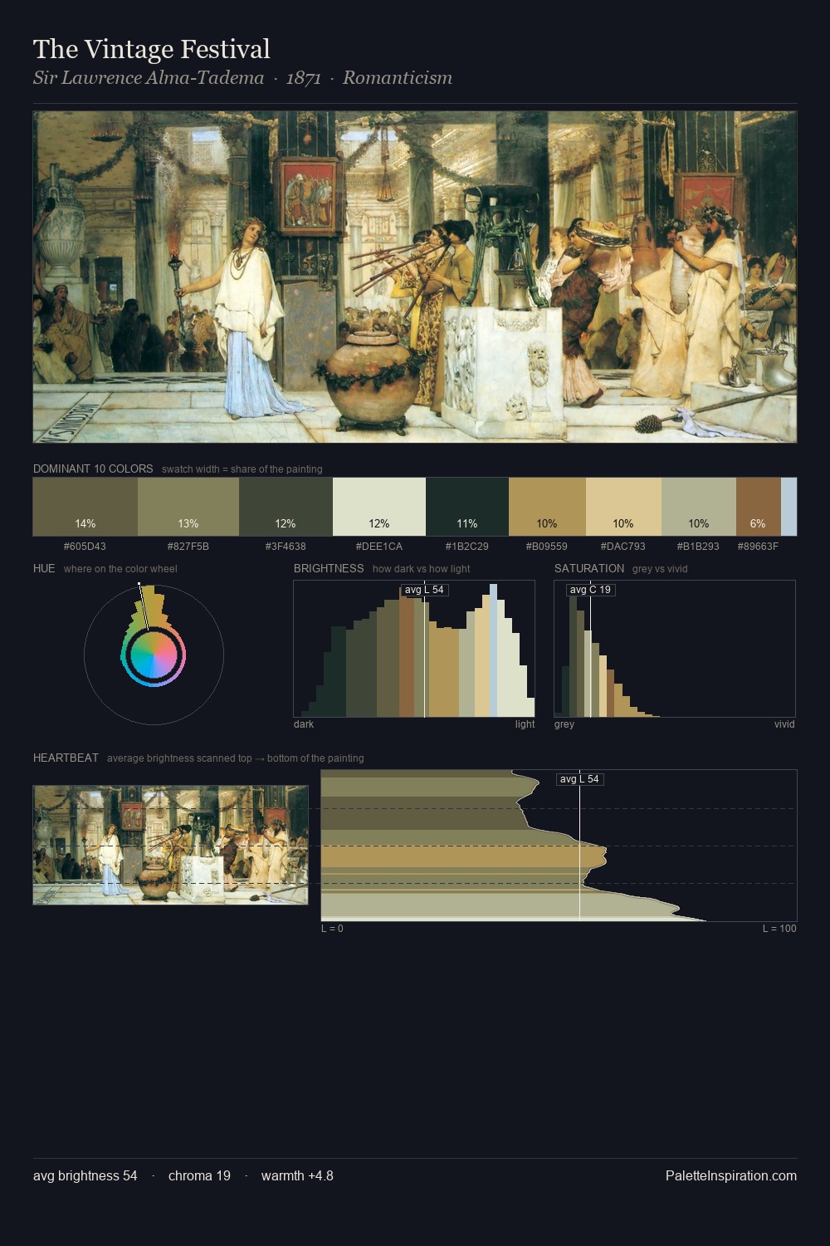Click the DOMINANT 10 COLORS heading
830x1246 pixels.
93,468
